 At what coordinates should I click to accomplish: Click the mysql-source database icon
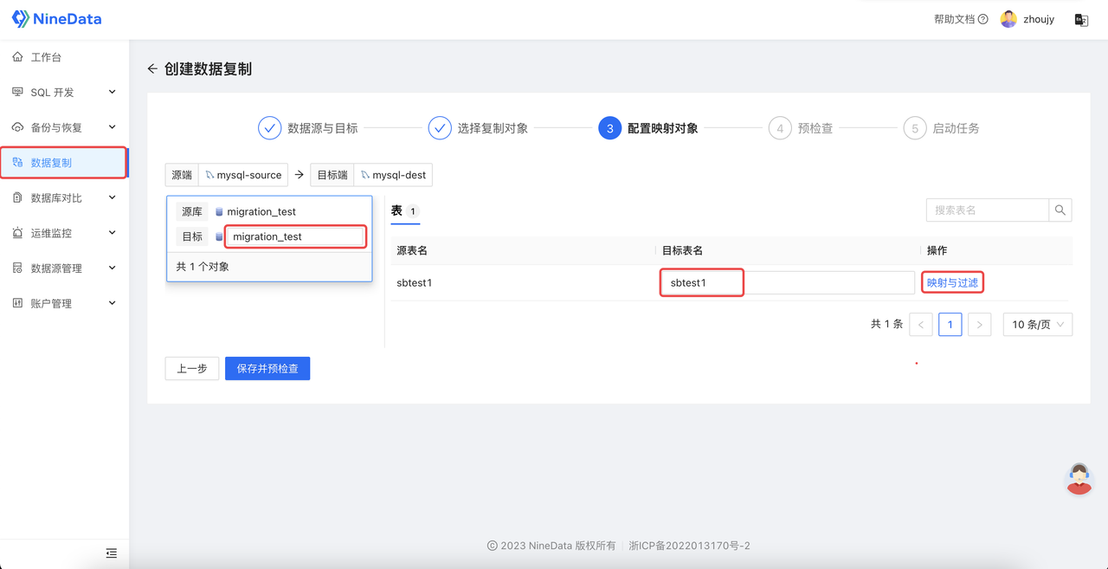(209, 175)
